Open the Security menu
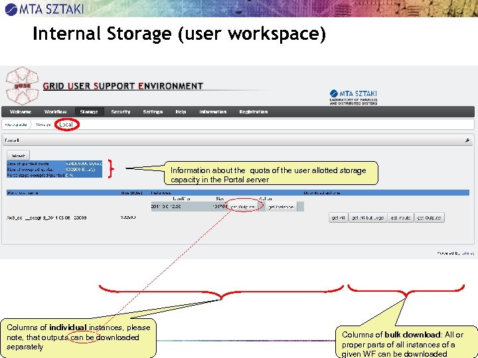Image resolution: width=478 pixels, height=358 pixels. point(121,112)
